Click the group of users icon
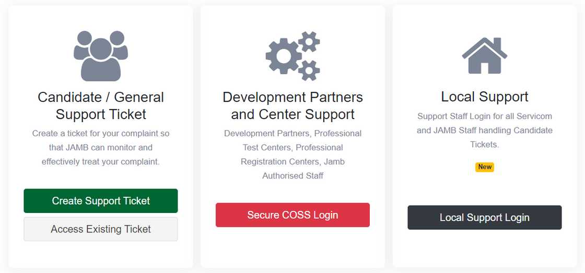This screenshot has height=273, width=585. point(101,55)
